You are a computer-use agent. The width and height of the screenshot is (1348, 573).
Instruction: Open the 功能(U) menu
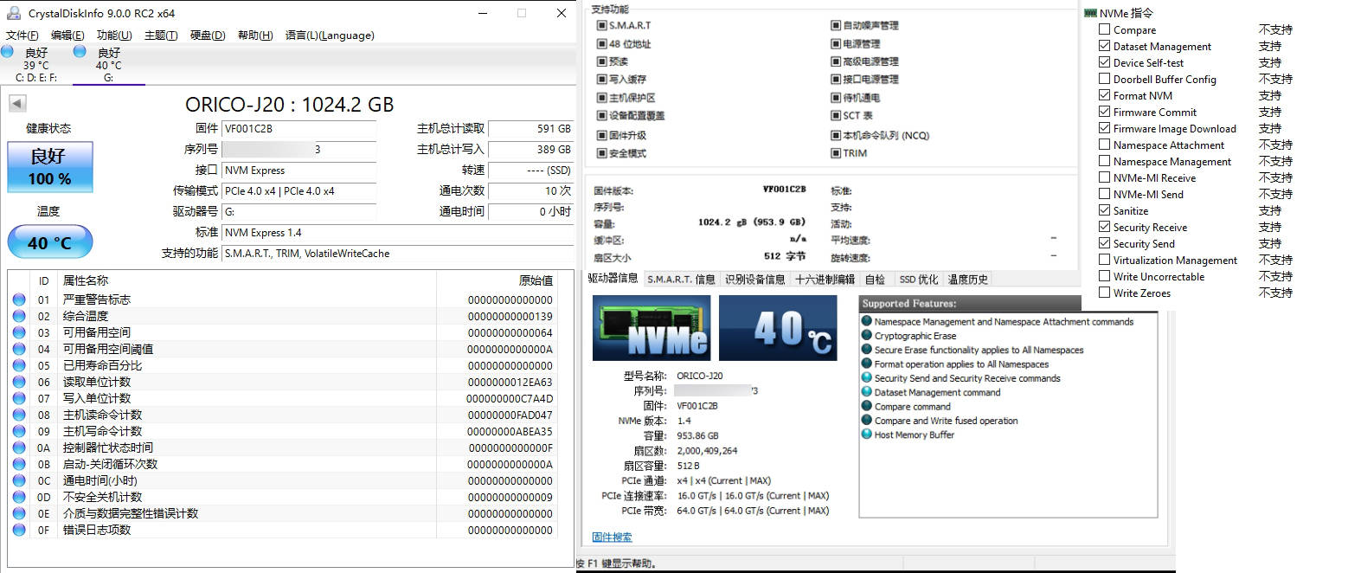[x=114, y=35]
